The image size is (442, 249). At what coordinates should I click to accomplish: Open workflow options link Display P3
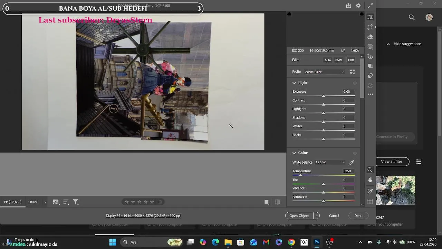point(143,215)
